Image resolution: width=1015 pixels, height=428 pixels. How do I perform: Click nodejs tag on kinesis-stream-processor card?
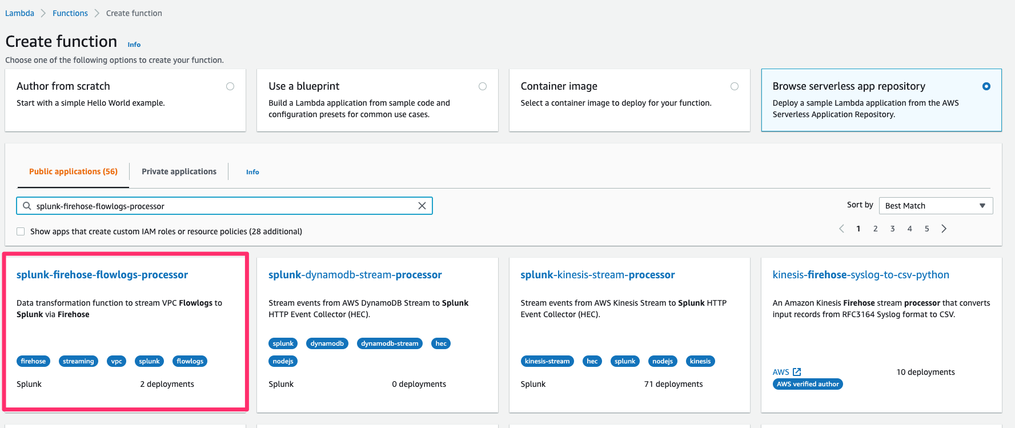[663, 361]
